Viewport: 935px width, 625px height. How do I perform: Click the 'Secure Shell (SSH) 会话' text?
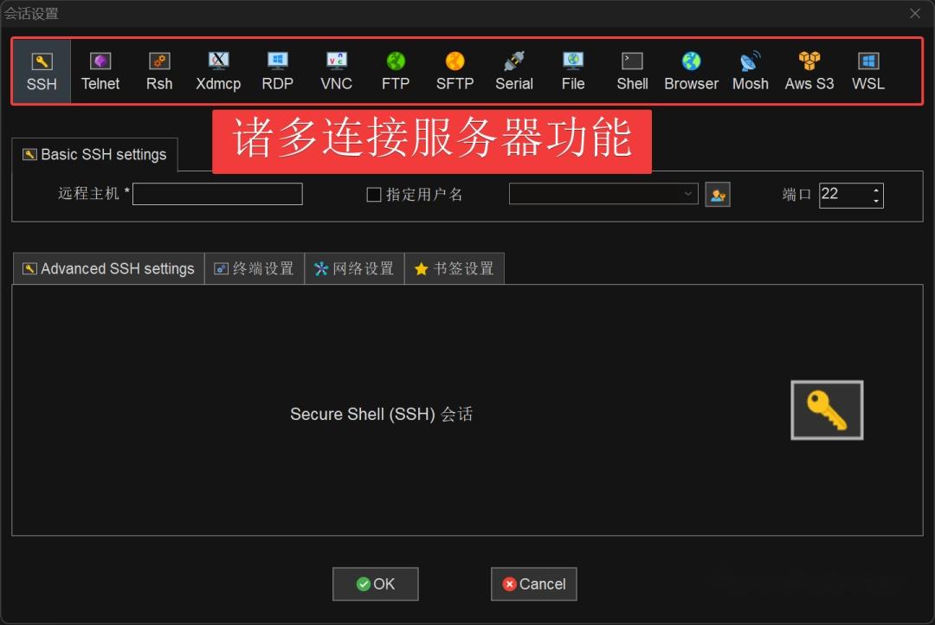point(382,414)
